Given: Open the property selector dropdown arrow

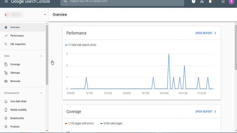Looking at the screenshot, I should (x=45, y=15).
